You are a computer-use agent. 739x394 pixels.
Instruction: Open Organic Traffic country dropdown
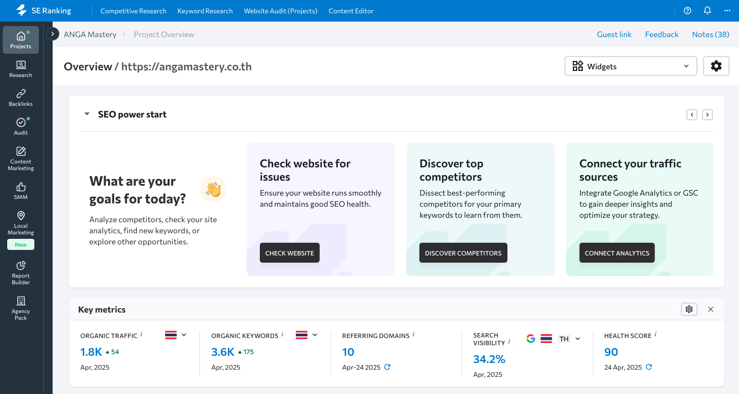176,335
